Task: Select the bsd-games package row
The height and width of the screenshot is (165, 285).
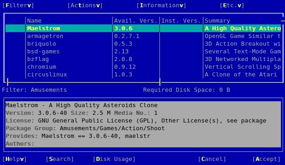Action: point(143,52)
